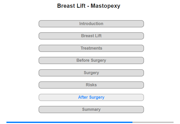The height and width of the screenshot is (124, 180).
Task: Click the Breast Lift - Mastopexy title
Action: point(89,6)
